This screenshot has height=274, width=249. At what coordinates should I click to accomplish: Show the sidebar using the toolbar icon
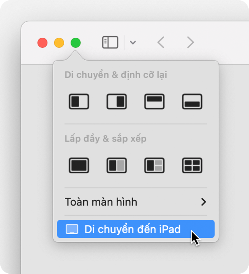(x=110, y=42)
